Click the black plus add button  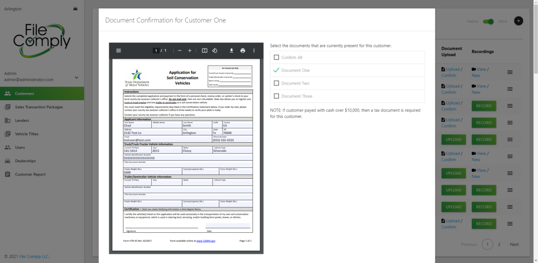[x=519, y=21]
